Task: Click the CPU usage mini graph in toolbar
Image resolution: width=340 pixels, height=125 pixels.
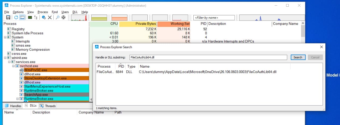Action: click(x=79, y=18)
